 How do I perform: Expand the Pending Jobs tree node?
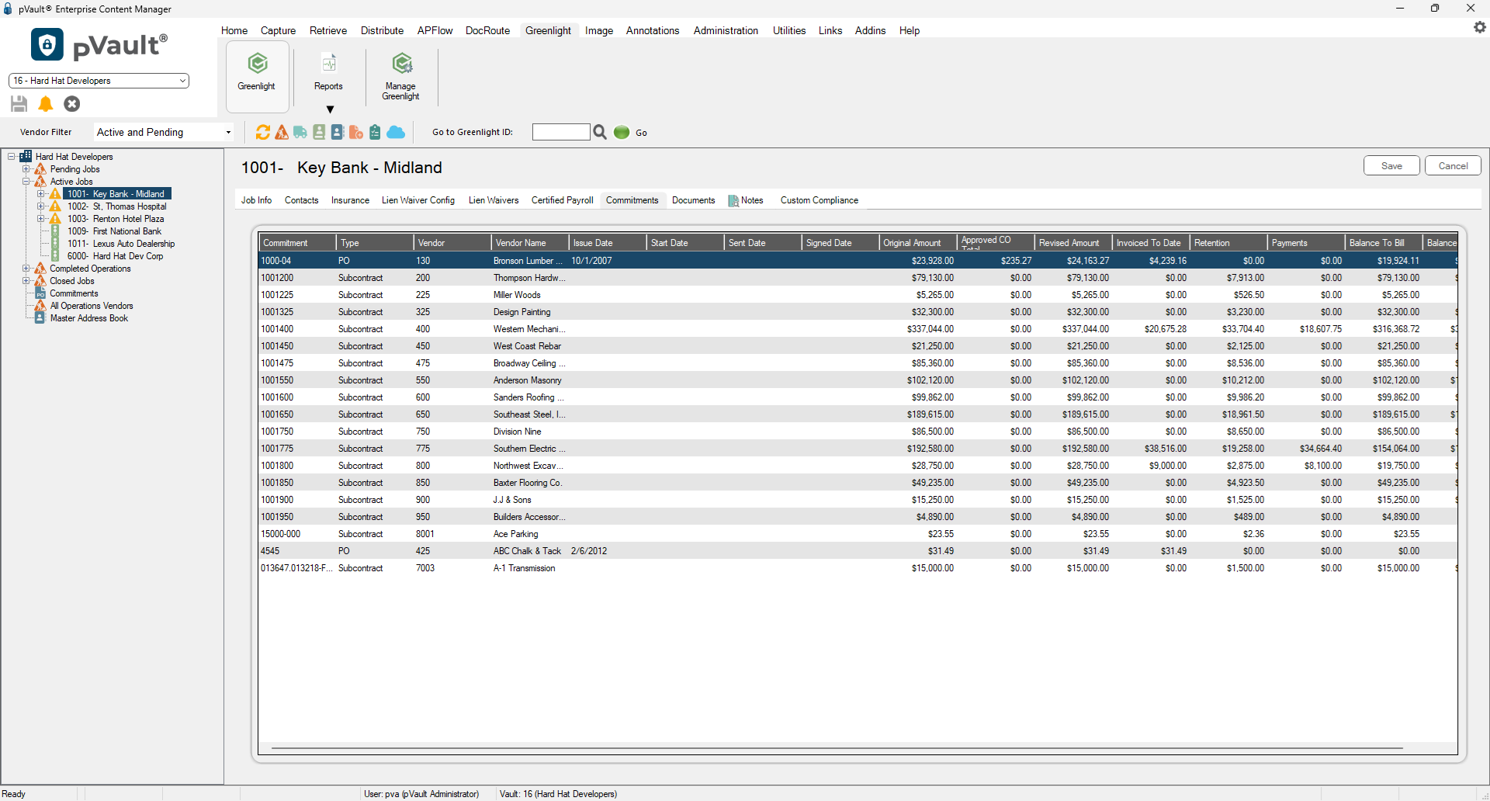[26, 169]
